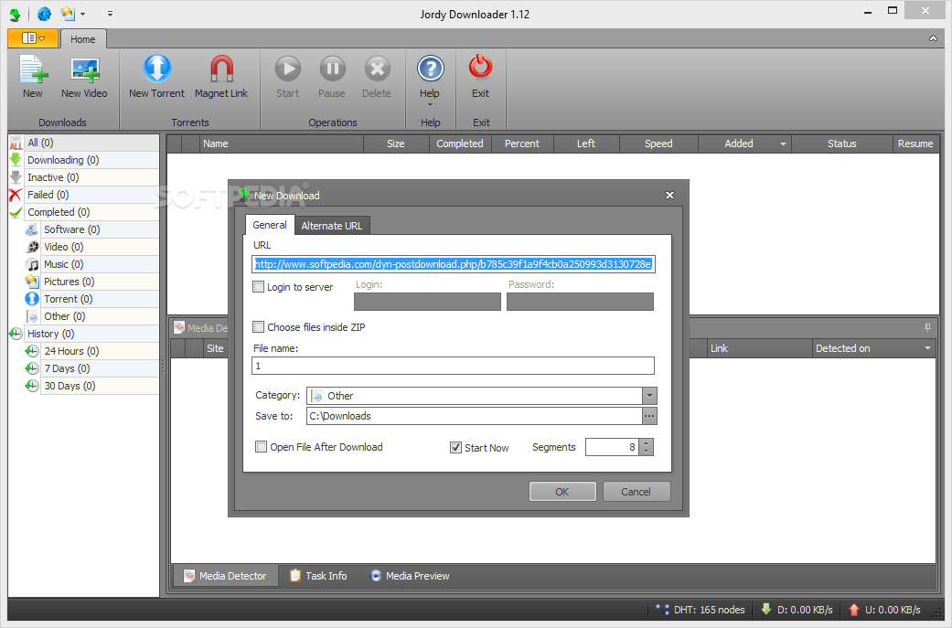Open the title bar chat icon dropdown arrow
Image resolution: width=952 pixels, height=628 pixels.
coord(82,14)
